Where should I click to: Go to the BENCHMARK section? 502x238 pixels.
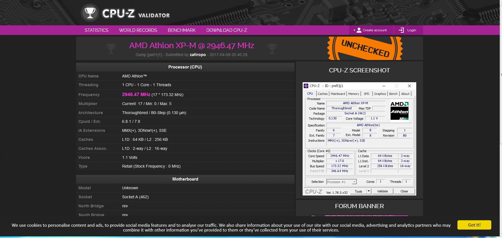coord(182,30)
